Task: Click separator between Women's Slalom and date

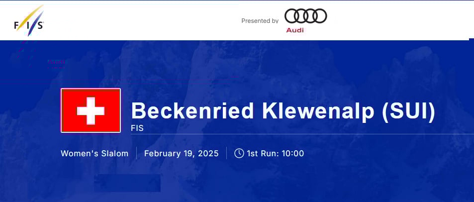Action: (x=136, y=153)
